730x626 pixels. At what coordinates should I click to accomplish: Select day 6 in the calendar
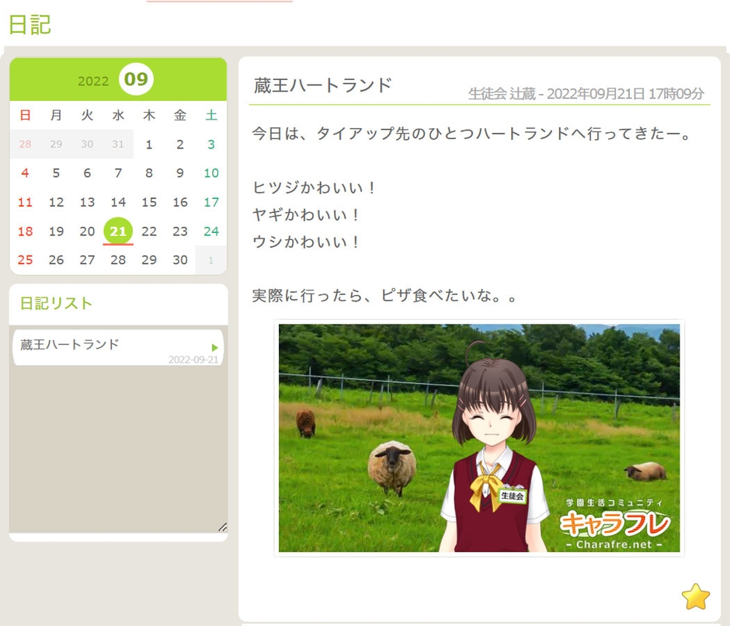coord(87,173)
